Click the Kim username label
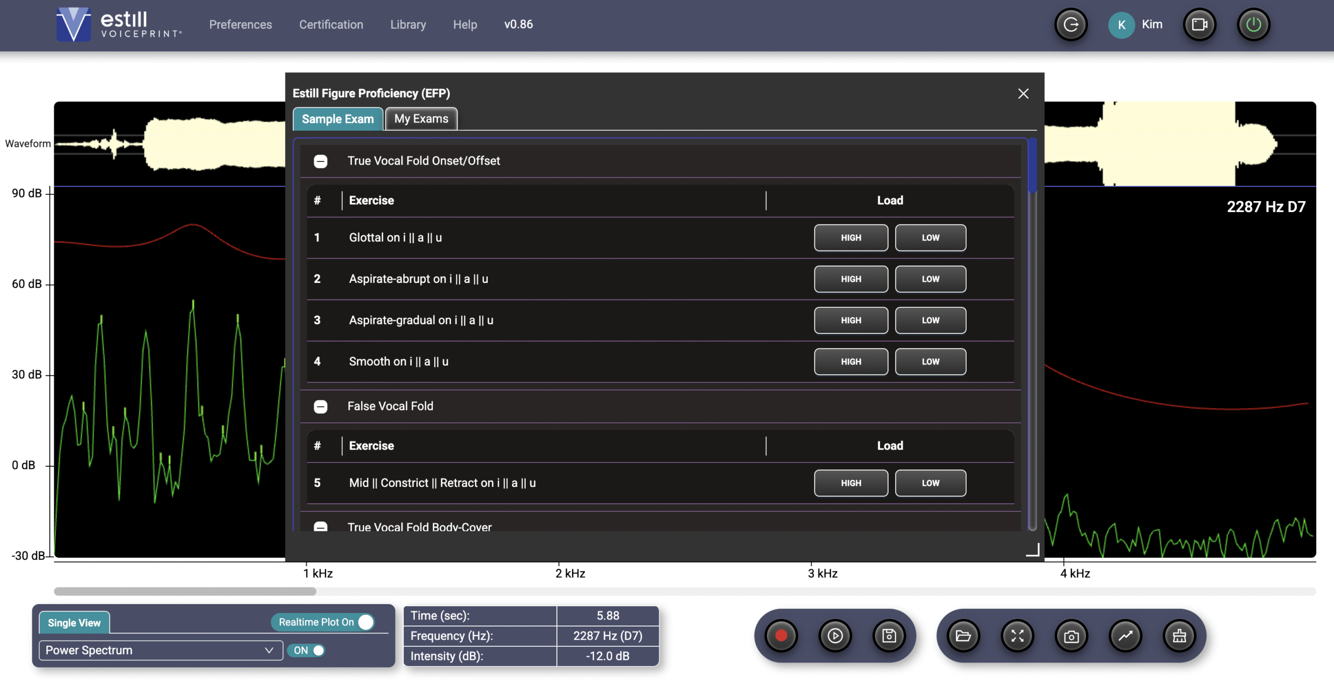The image size is (1334, 688). (1152, 24)
